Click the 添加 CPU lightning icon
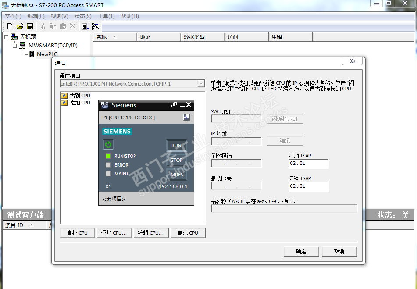 tap(64, 103)
